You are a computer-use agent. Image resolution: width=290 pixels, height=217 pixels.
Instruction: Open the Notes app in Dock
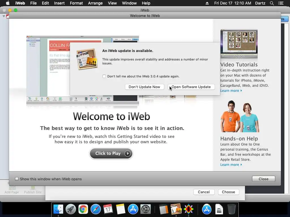[121, 209]
